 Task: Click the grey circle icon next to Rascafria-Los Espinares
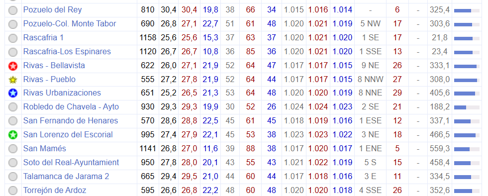(x=13, y=52)
